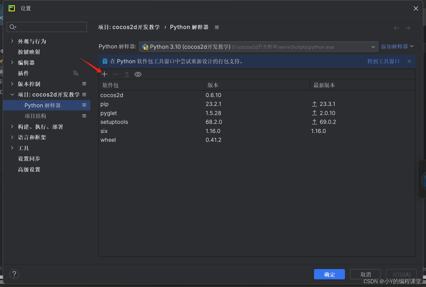Image resolution: width=426 pixels, height=287 pixels.
Task: Click upgrade arrow for pyglet 2.0.10
Action: pyautogui.click(x=315, y=113)
